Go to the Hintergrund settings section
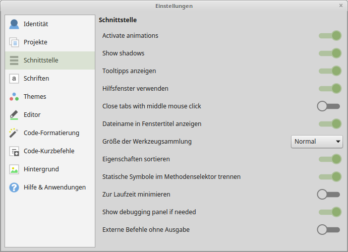The height and width of the screenshot is (252, 348). click(x=41, y=169)
